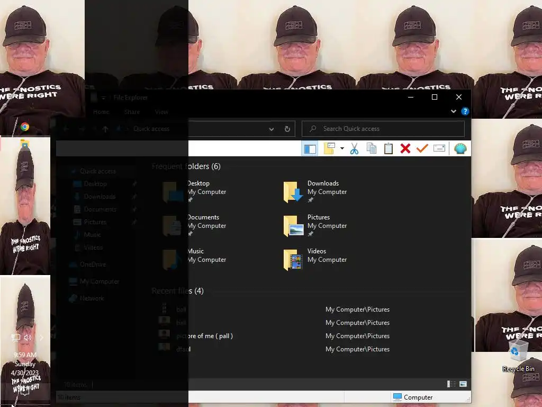The image size is (542, 407).
Task: Open the Home ribbon tab
Action: pyautogui.click(x=101, y=112)
